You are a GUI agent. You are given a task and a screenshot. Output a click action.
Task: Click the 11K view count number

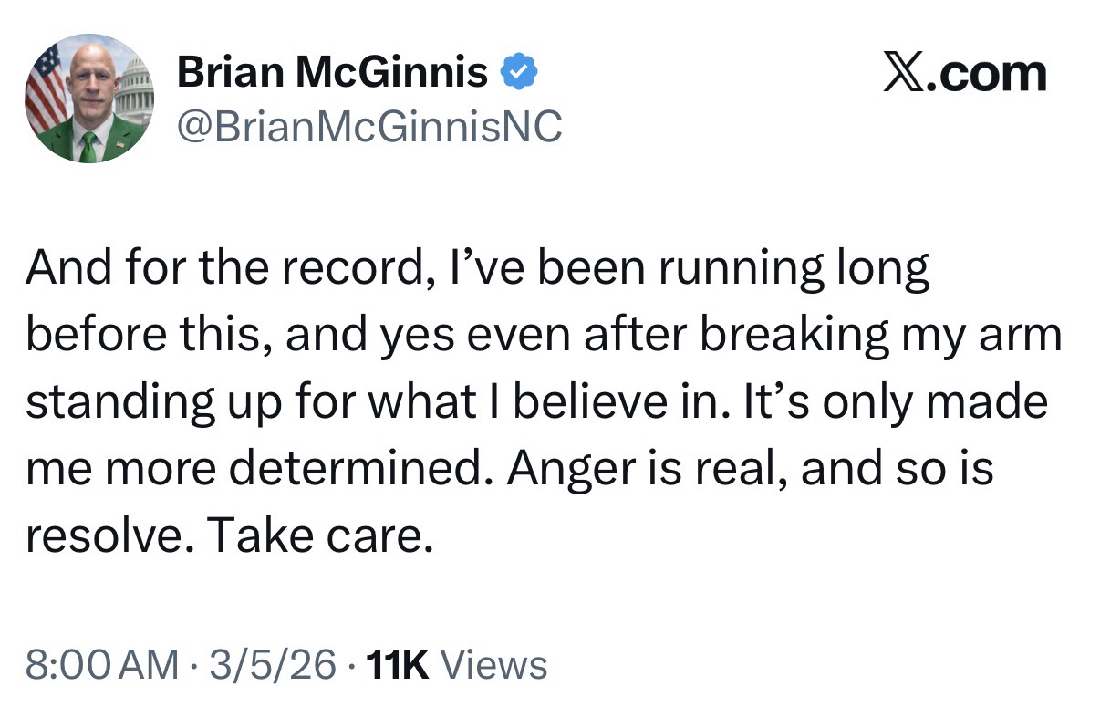point(395,665)
